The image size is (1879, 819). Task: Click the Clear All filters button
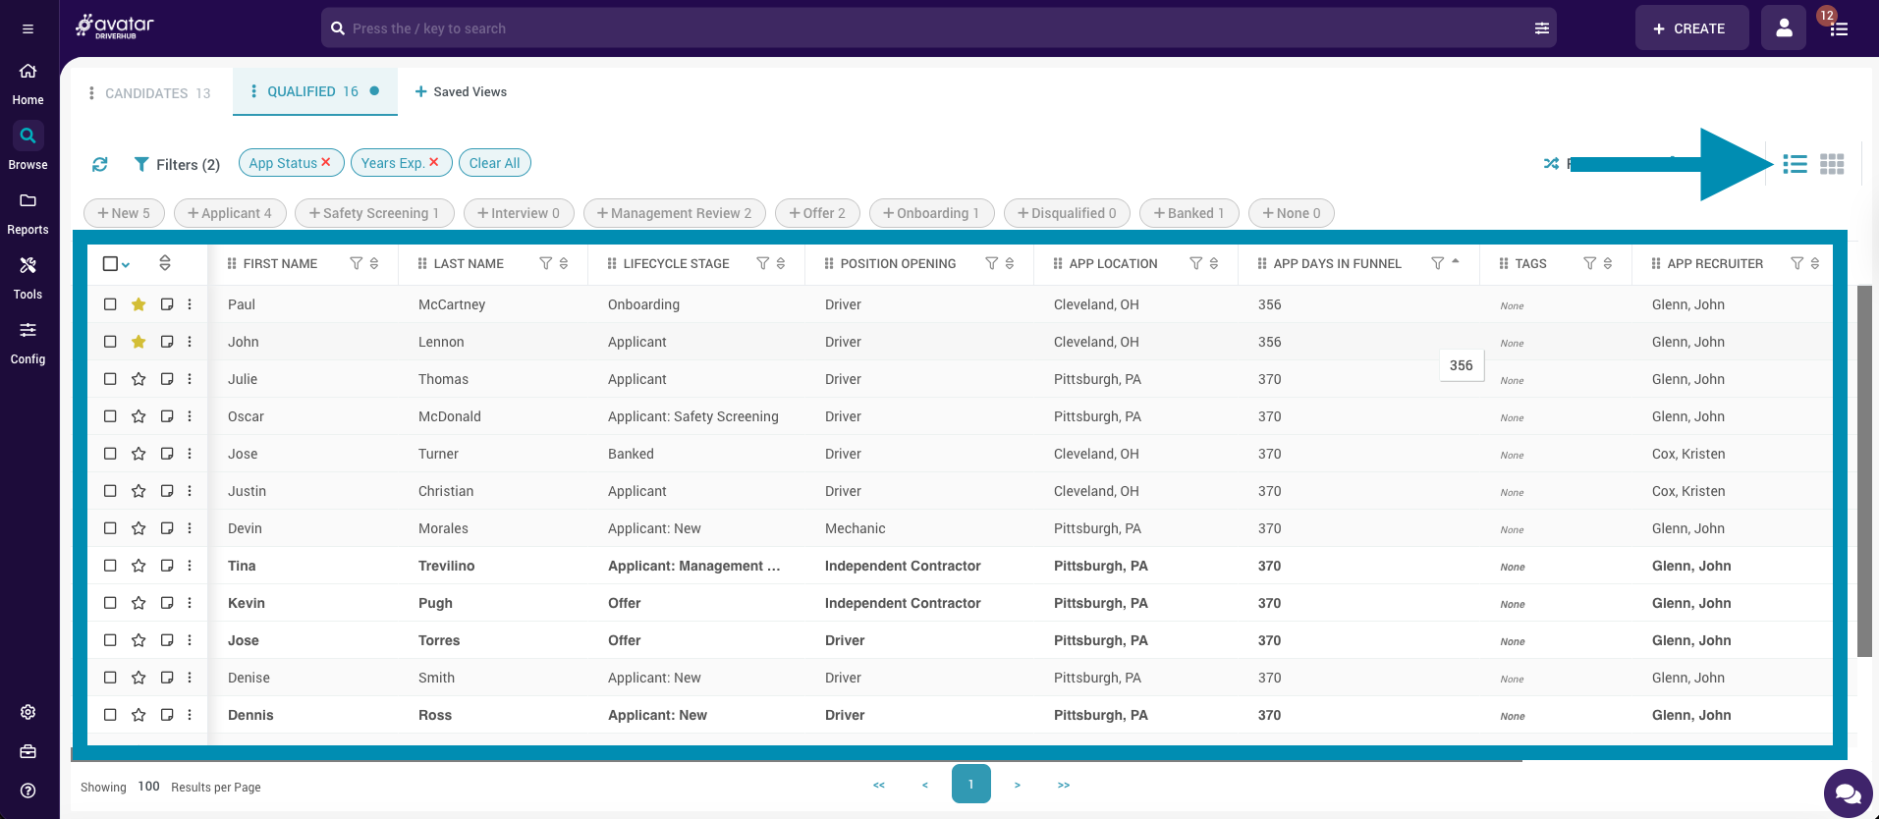pyautogui.click(x=494, y=163)
